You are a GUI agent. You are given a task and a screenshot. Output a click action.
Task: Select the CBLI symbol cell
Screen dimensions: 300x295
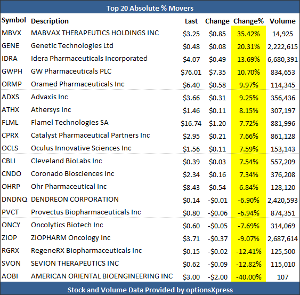point(9,161)
